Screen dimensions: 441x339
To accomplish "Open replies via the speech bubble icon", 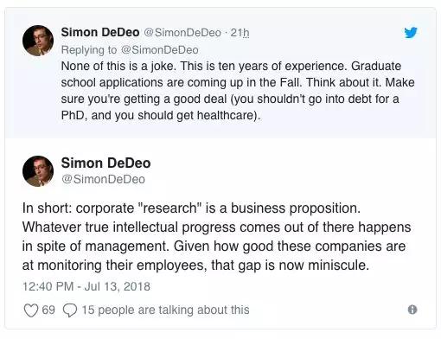I will point(70,310).
